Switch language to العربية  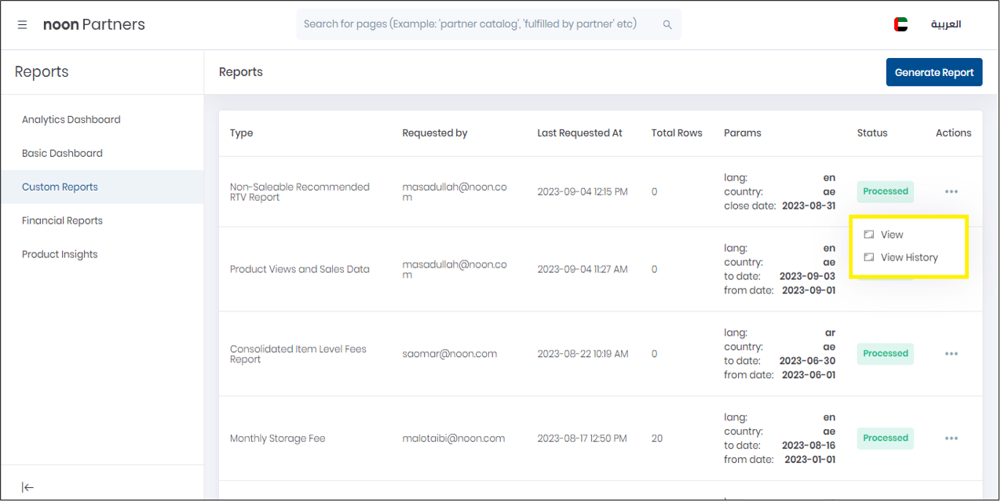[946, 24]
